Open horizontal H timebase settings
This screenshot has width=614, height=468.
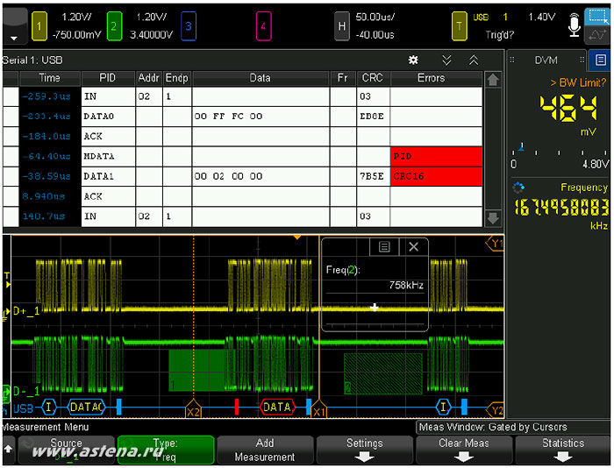point(342,25)
